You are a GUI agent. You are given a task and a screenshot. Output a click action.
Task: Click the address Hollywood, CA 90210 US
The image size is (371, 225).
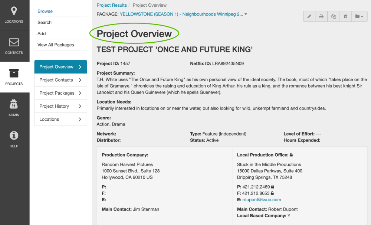click(127, 177)
